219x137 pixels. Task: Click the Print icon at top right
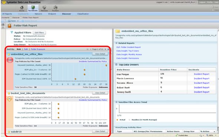213,7
